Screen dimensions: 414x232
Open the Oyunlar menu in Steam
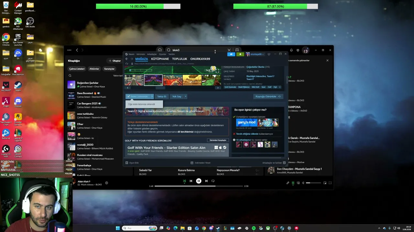coord(162,54)
